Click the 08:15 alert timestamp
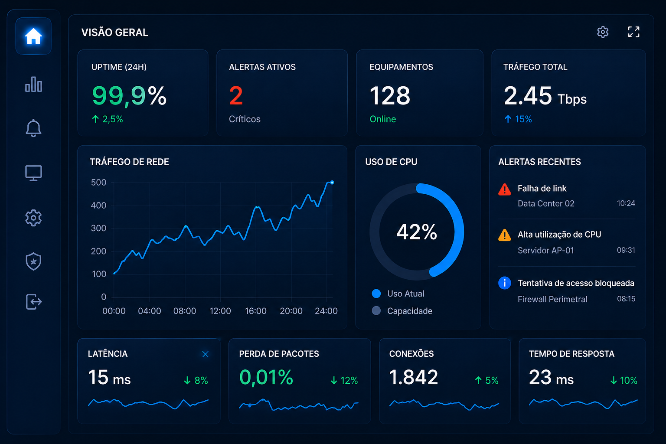 [x=626, y=299]
